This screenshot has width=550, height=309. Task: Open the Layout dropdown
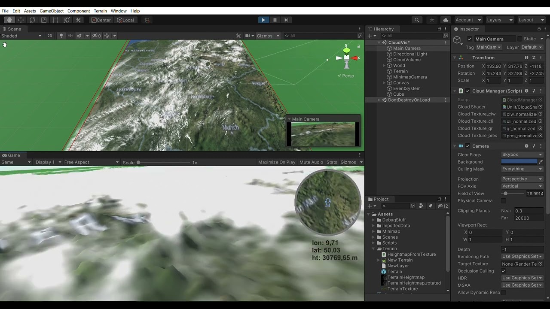[x=531, y=20]
